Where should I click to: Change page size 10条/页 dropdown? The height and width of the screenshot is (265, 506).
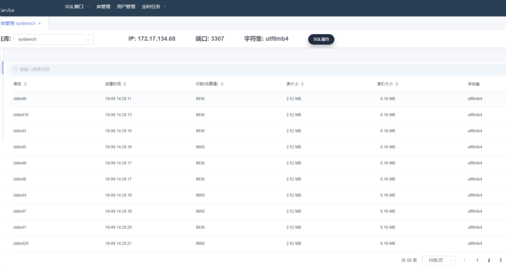click(x=438, y=260)
